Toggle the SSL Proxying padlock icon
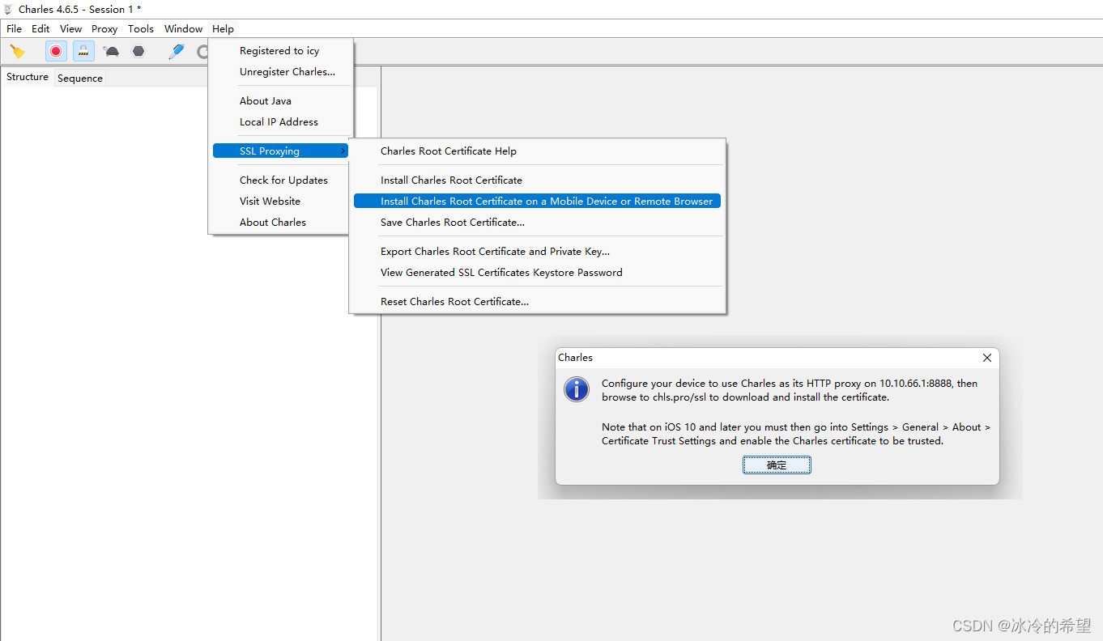Viewport: 1103px width, 641px height. [x=83, y=51]
